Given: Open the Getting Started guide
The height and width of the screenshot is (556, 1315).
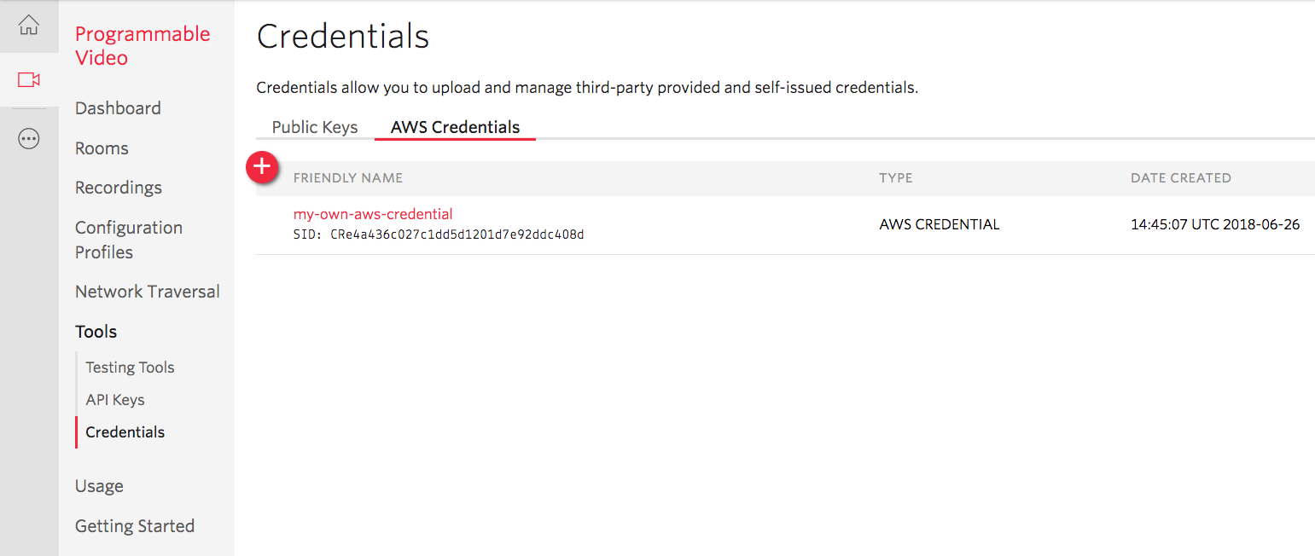Looking at the screenshot, I should click(x=135, y=525).
